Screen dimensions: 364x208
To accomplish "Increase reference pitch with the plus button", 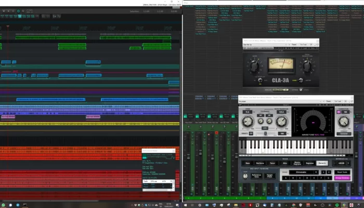I will [x=348, y=163].
